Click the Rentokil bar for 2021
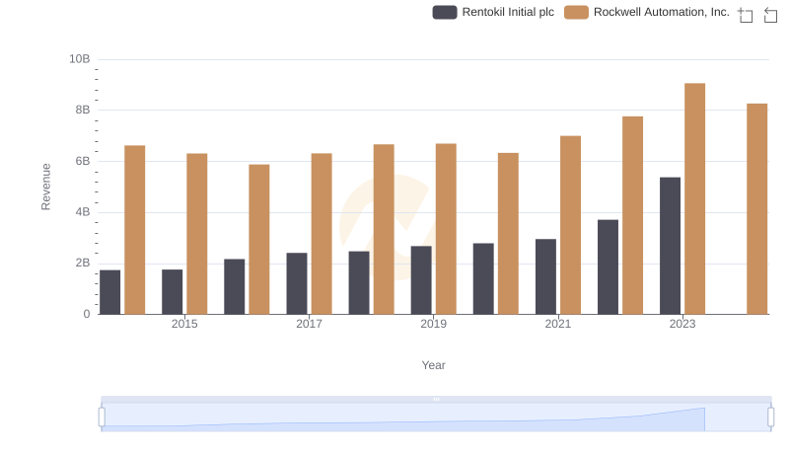Image resolution: width=789 pixels, height=455 pixels. pyautogui.click(x=546, y=276)
